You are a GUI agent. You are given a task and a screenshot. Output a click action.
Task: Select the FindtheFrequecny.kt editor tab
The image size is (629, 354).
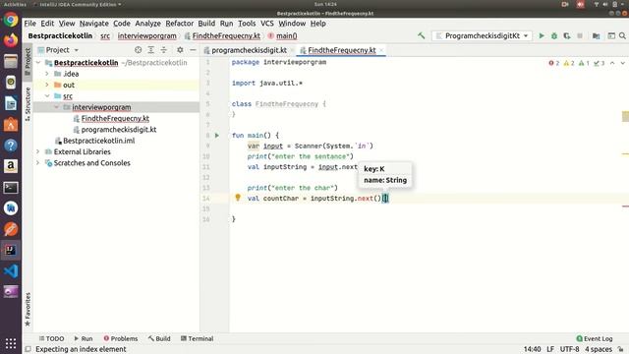pos(342,50)
